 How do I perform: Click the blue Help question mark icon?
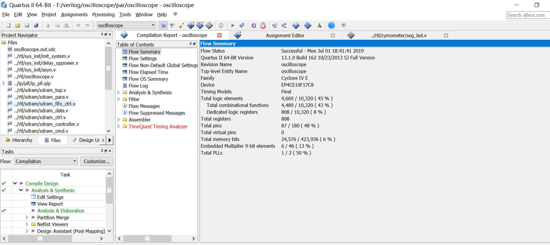click(331, 25)
